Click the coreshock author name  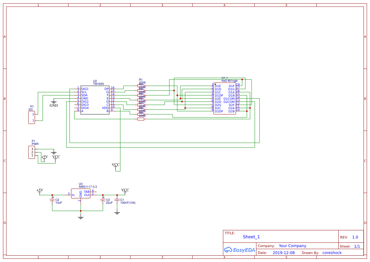click(x=332, y=253)
